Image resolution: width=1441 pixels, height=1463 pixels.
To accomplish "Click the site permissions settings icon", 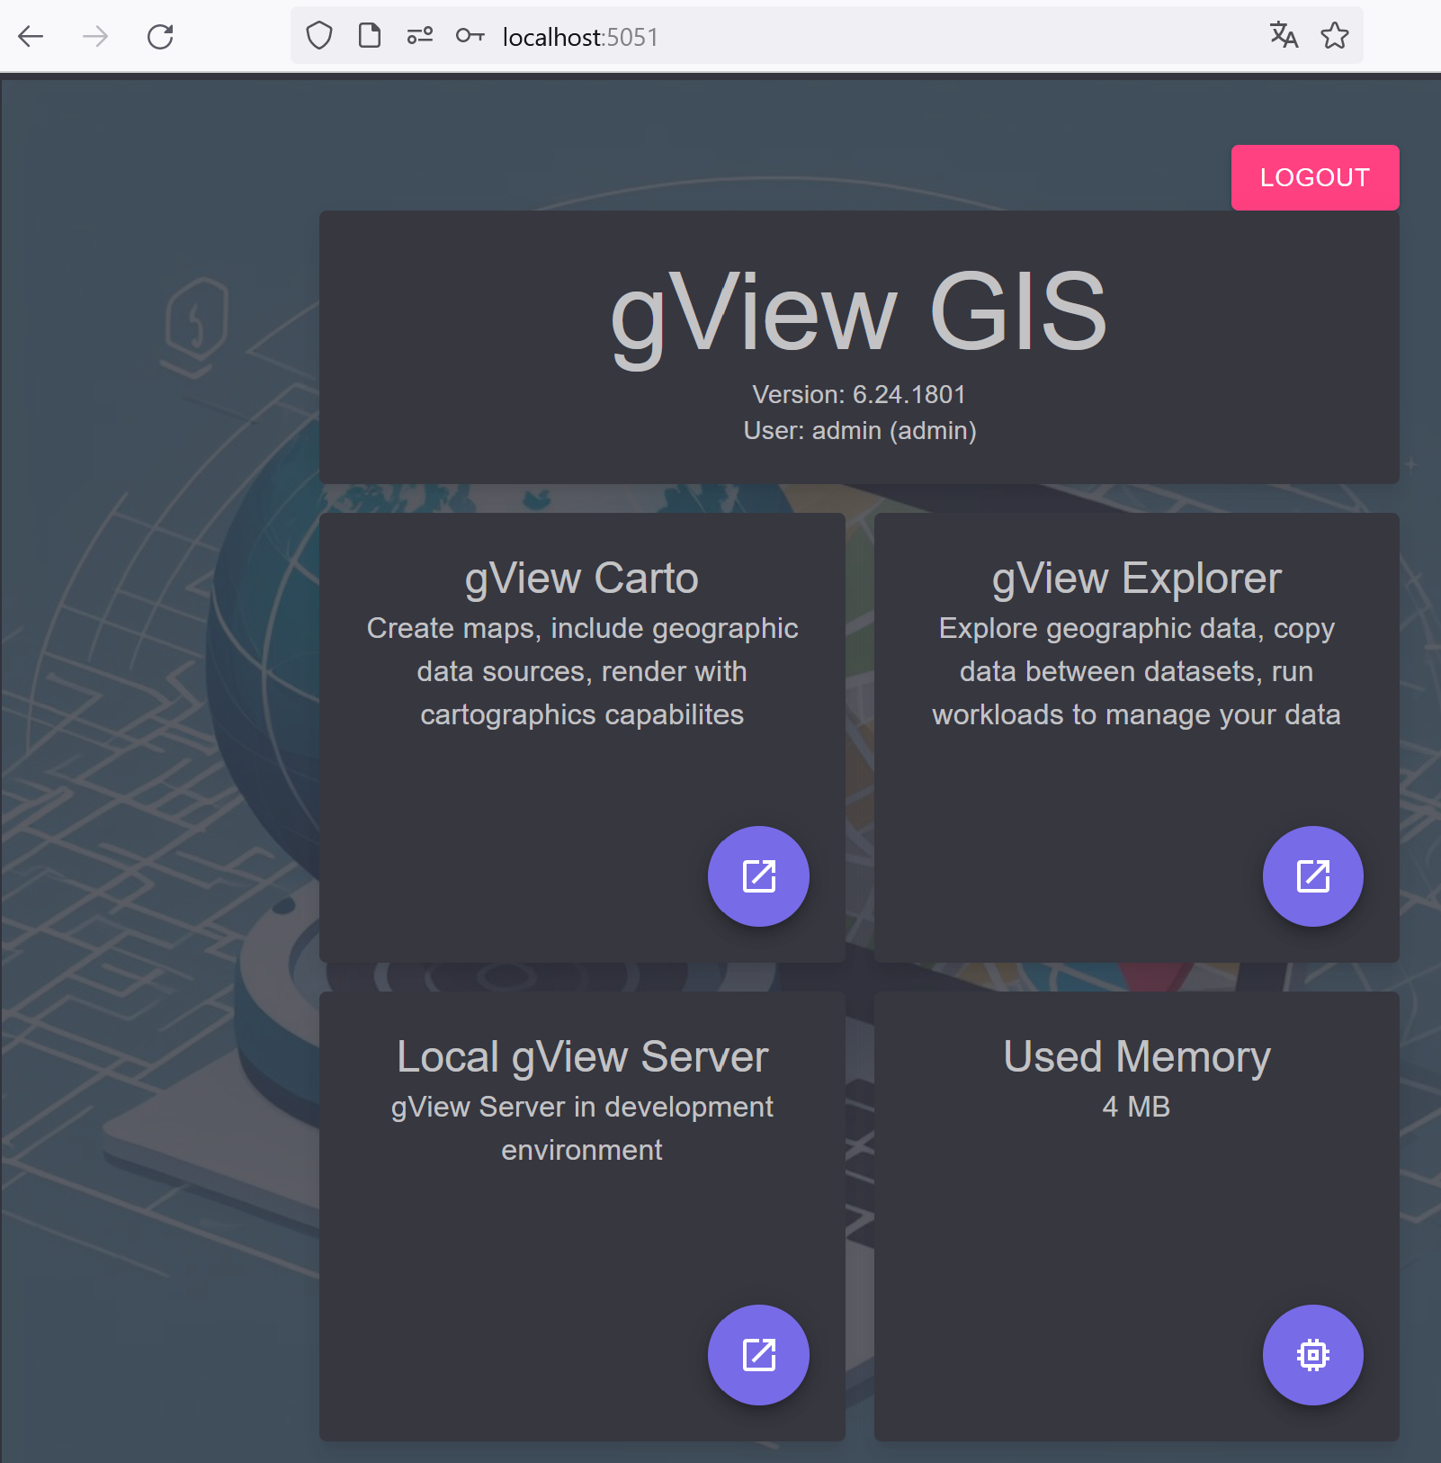I will click(x=420, y=36).
